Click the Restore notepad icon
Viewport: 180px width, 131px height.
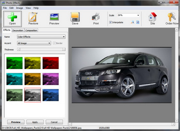[x=33, y=17]
